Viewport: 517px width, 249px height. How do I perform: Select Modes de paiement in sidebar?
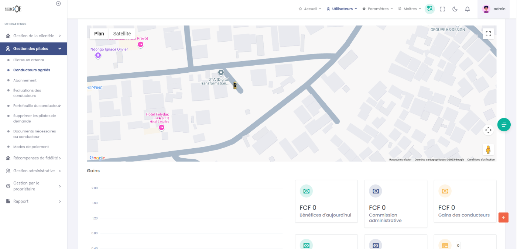31,147
